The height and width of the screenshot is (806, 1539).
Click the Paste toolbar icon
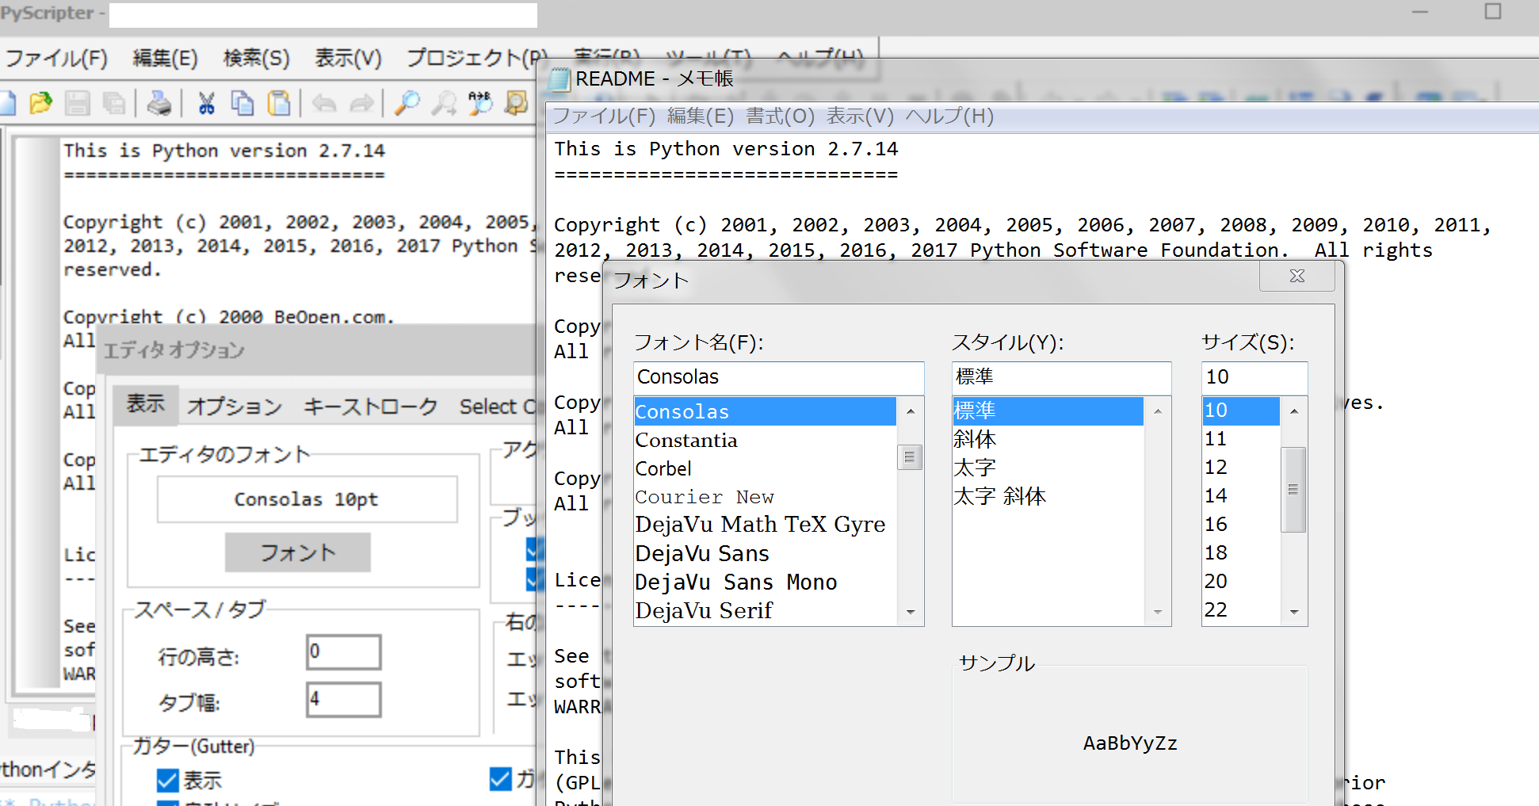pyautogui.click(x=279, y=103)
